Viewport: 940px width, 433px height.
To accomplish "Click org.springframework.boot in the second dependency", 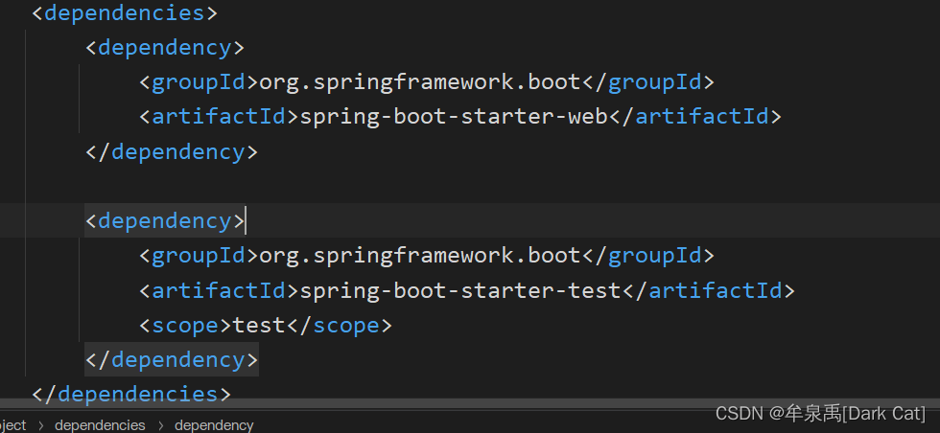I will pyautogui.click(x=420, y=256).
